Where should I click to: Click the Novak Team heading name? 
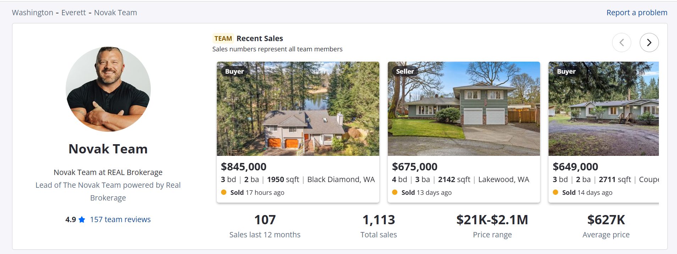108,149
